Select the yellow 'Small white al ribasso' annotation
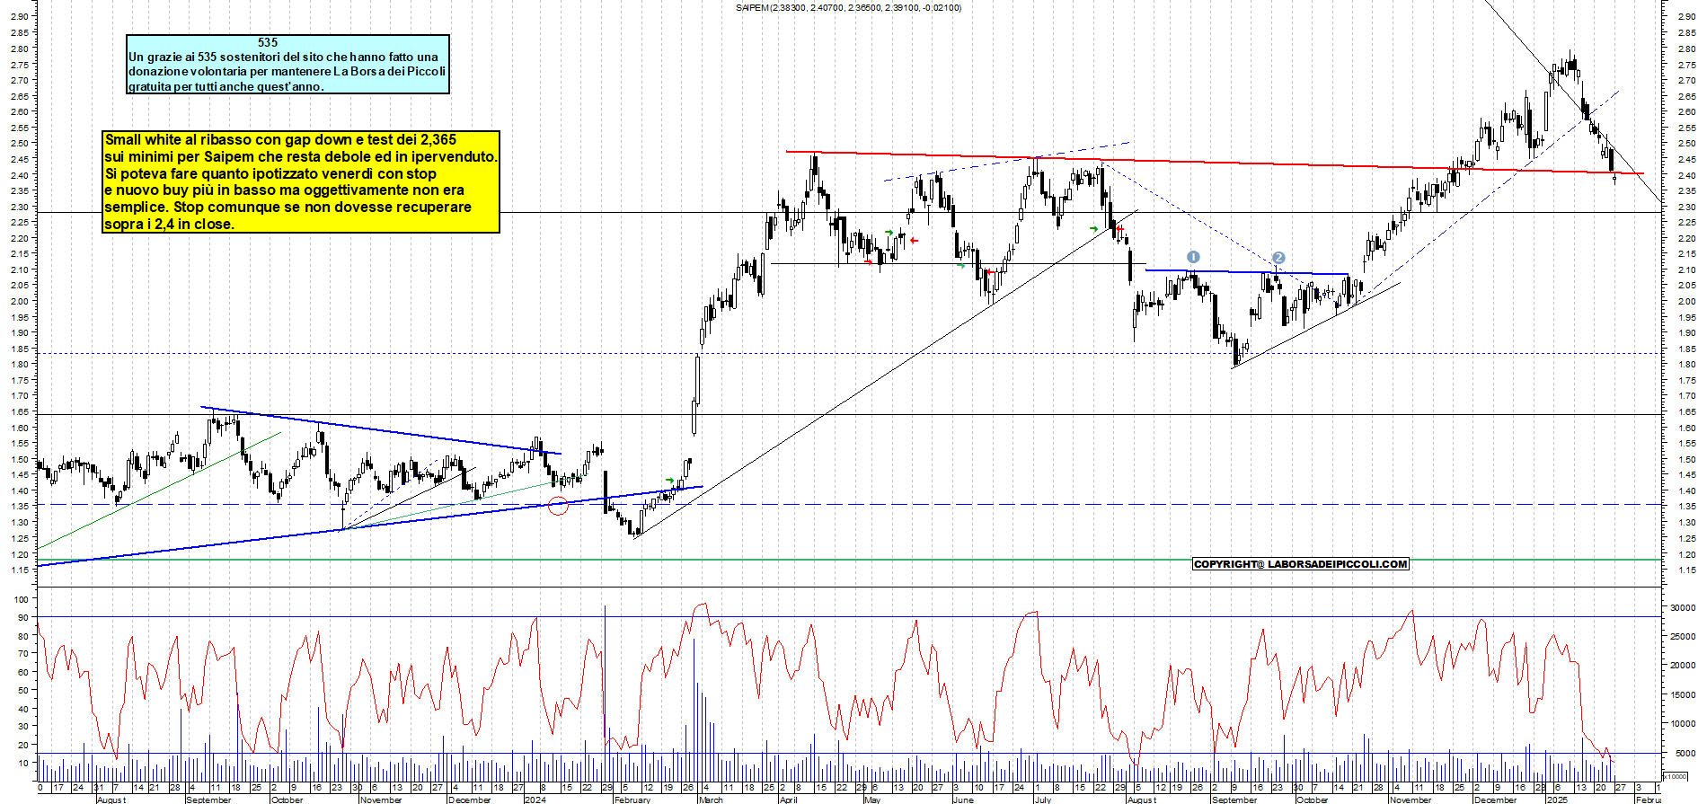The image size is (1698, 804). [301, 181]
